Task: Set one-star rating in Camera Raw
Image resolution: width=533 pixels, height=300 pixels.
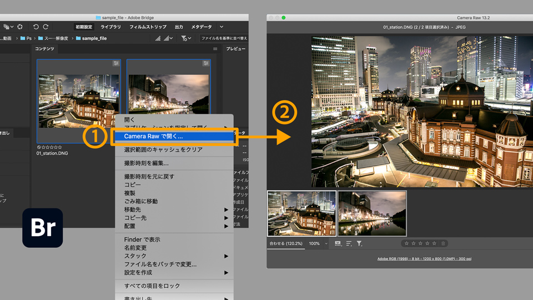Action: click(406, 243)
